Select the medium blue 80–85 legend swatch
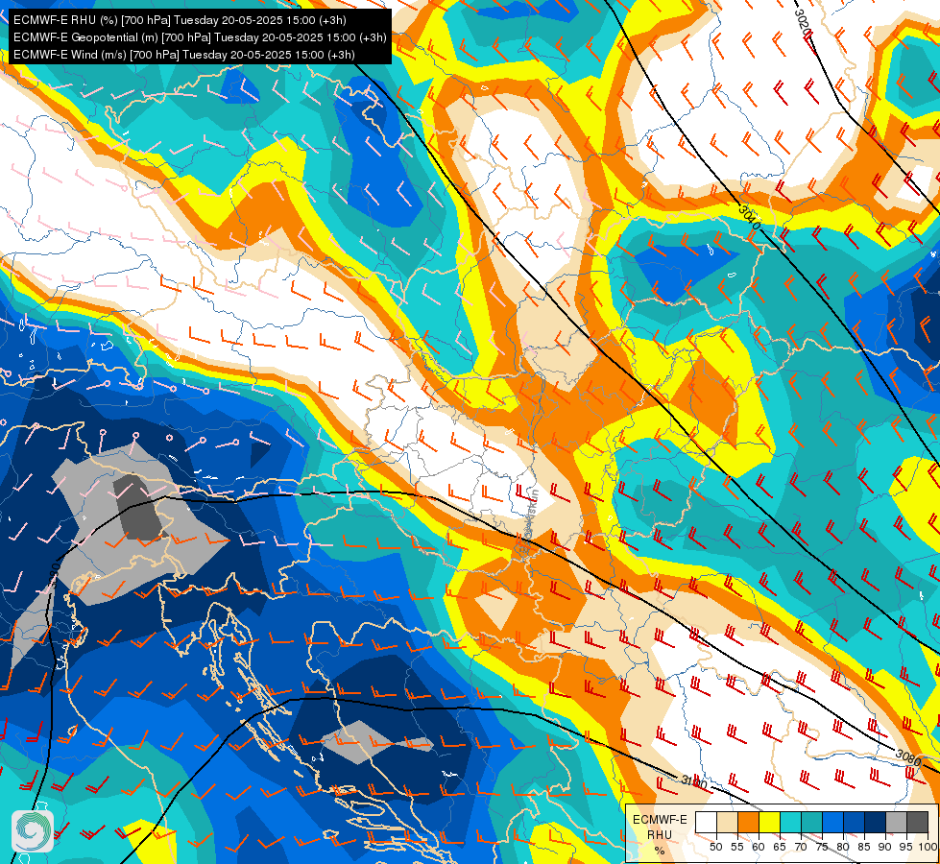Screen dimensions: 940x864 [854, 822]
